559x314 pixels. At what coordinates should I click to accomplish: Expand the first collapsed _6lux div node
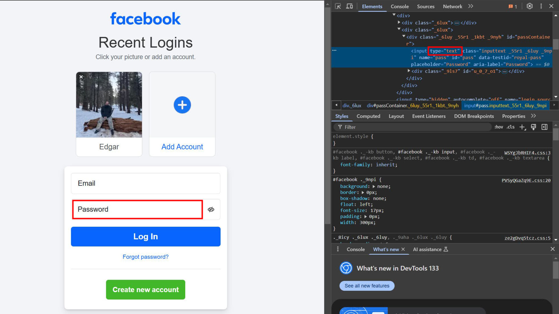click(399, 22)
